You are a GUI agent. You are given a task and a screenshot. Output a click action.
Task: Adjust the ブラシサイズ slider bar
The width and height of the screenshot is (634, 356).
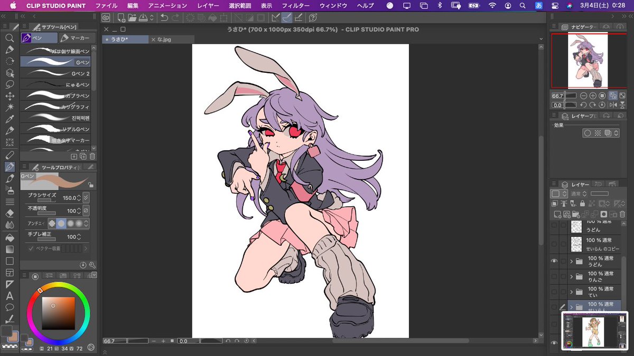[x=46, y=201]
